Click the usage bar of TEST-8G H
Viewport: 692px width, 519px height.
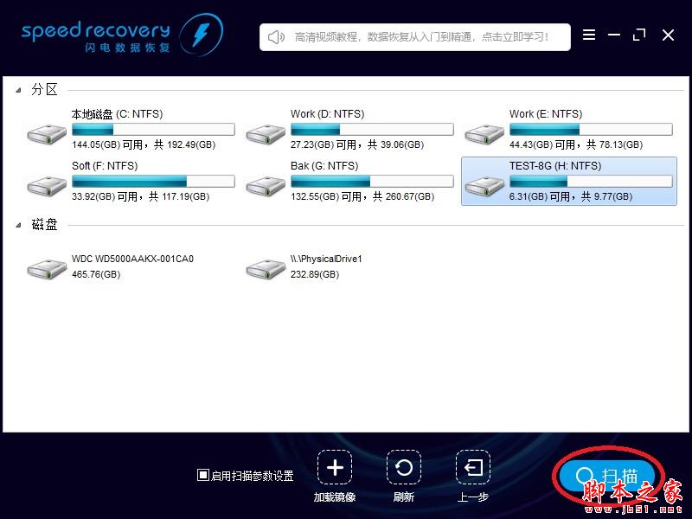coord(591,182)
